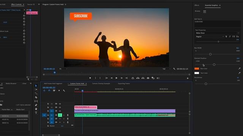
Task: Click Mark In button
Action: [95, 78]
